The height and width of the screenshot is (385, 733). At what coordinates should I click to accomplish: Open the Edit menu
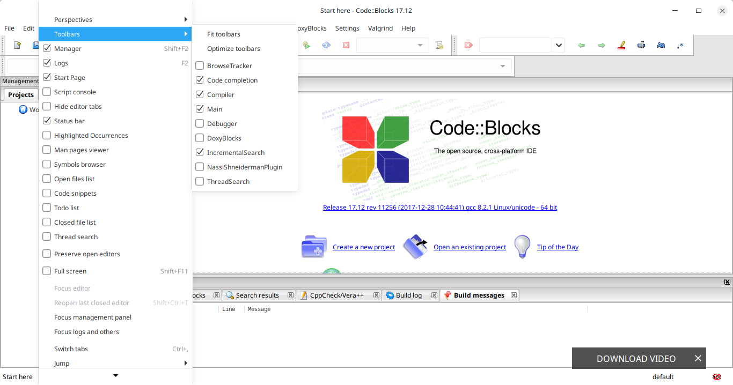28,28
